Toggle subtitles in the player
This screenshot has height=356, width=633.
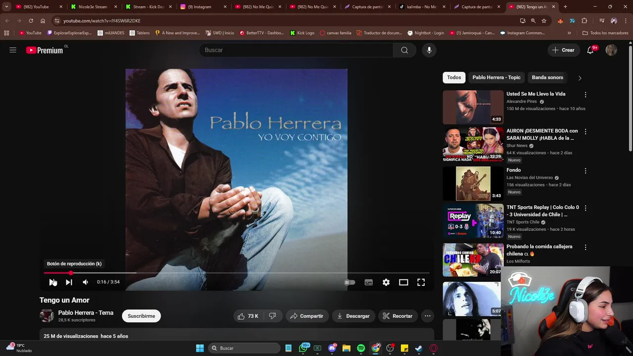coord(368,282)
